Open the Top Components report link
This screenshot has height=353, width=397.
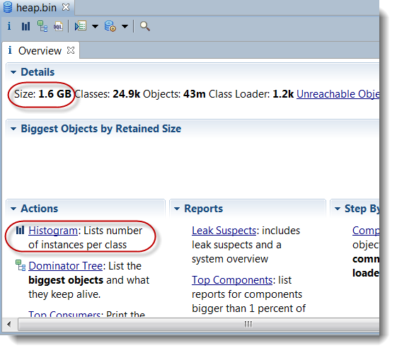coord(232,280)
